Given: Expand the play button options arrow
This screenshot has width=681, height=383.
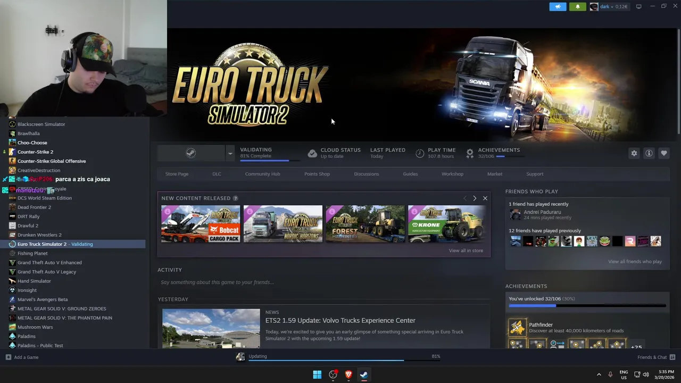Looking at the screenshot, I should click(230, 153).
